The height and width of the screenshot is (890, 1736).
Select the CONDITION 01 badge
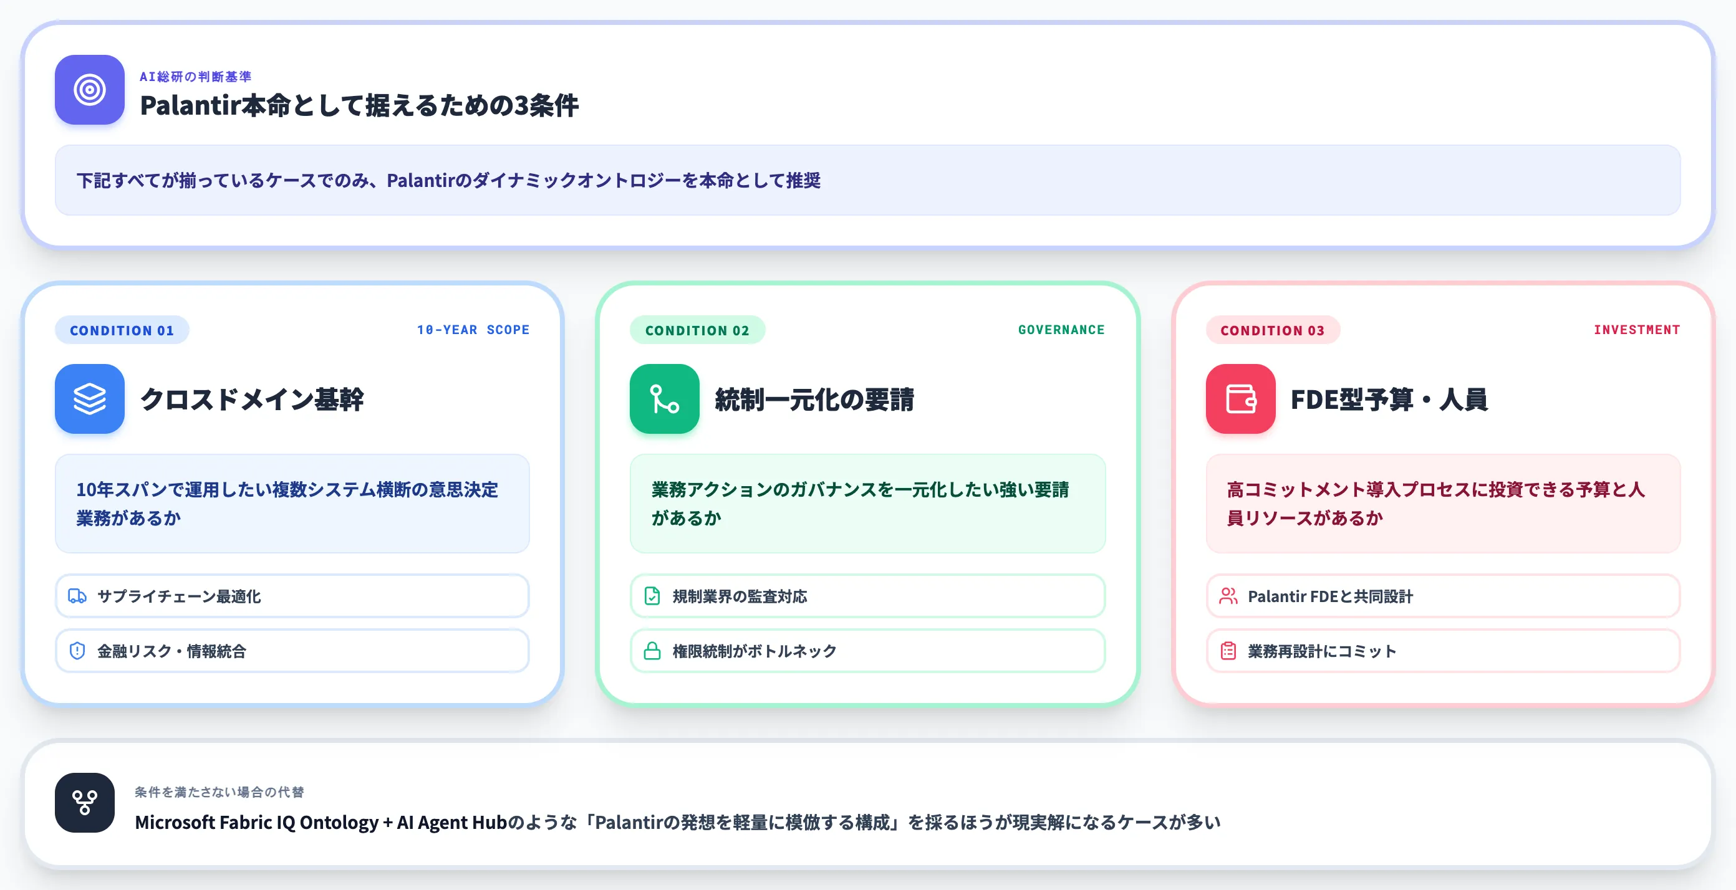[x=122, y=330]
